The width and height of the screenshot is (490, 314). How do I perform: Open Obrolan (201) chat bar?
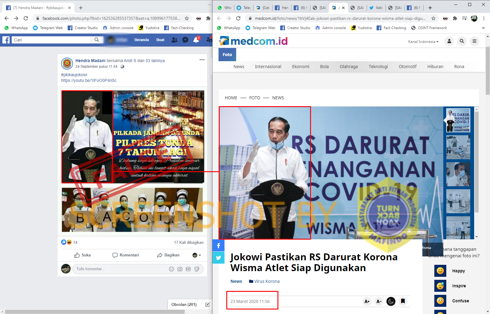pyautogui.click(x=184, y=304)
